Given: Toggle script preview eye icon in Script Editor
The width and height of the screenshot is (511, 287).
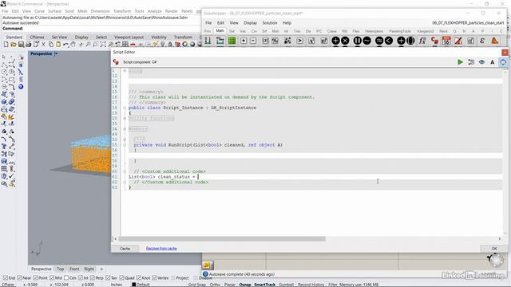Looking at the screenshot, I should [481, 62].
